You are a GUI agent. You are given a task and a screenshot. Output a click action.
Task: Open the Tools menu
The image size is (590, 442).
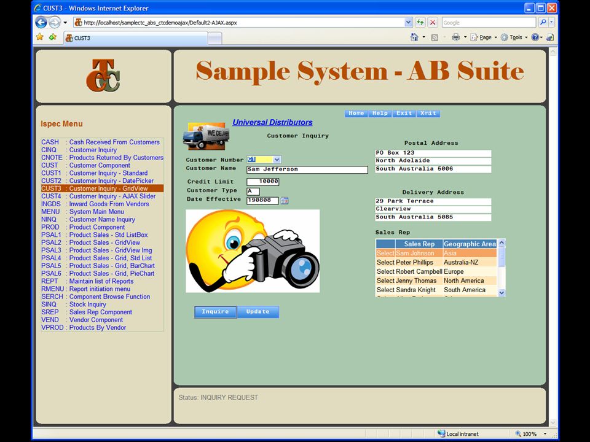(x=514, y=37)
